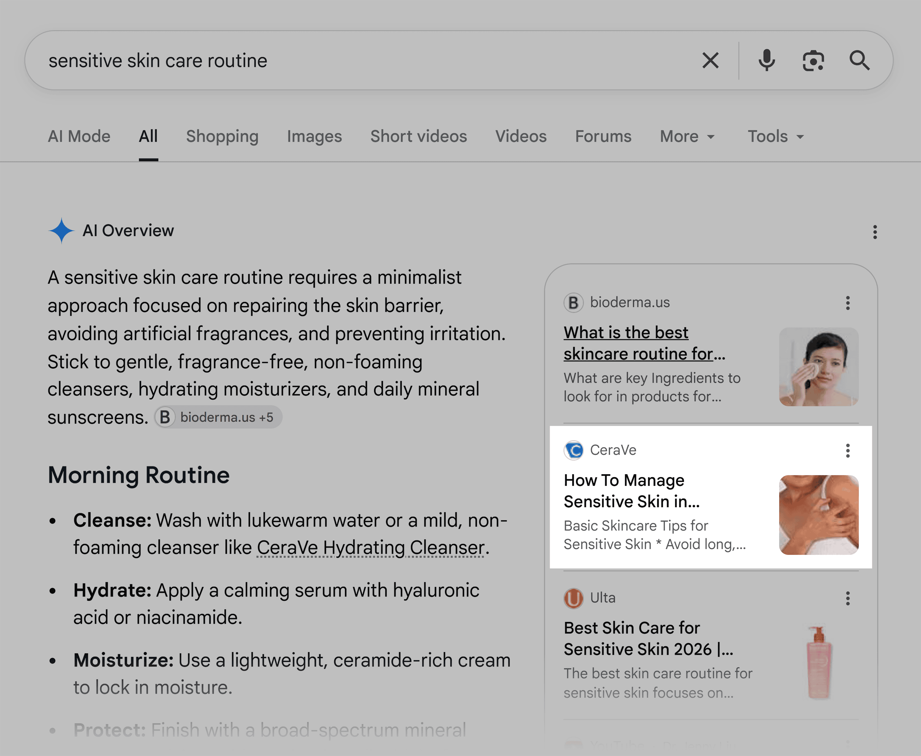Open the Forums tab
This screenshot has height=756, width=921.
tap(603, 136)
